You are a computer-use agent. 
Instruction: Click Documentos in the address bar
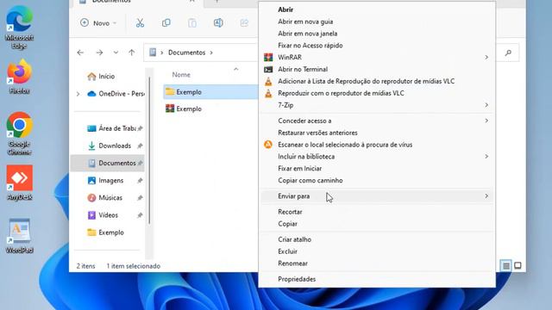pyautogui.click(x=186, y=53)
